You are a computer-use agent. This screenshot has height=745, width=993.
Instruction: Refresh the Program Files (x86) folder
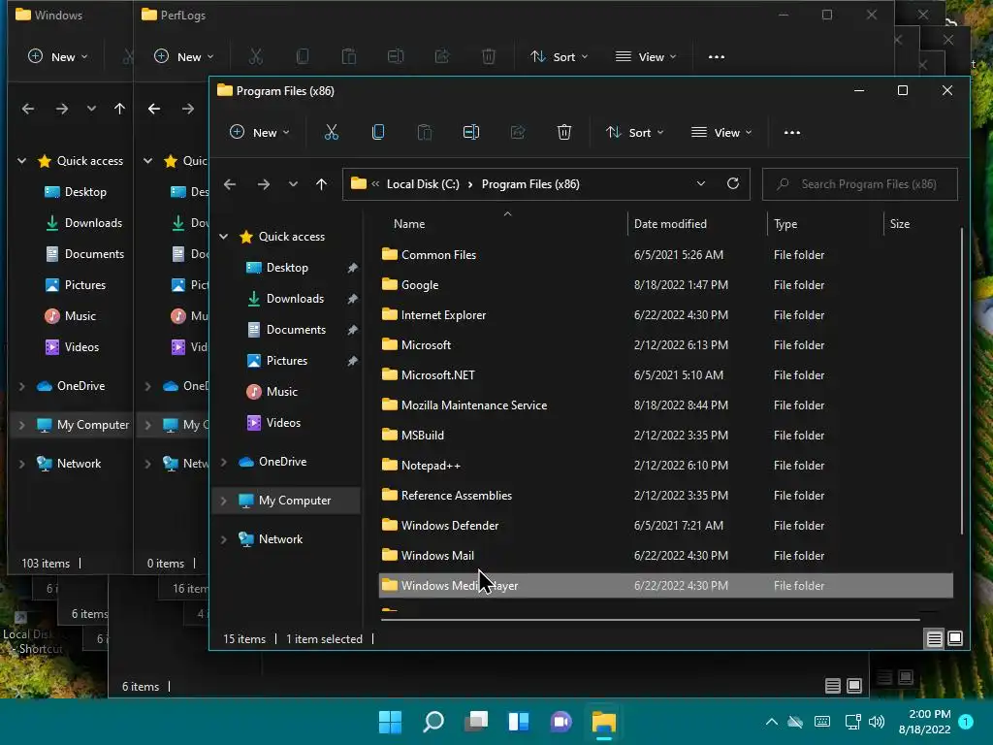(733, 183)
